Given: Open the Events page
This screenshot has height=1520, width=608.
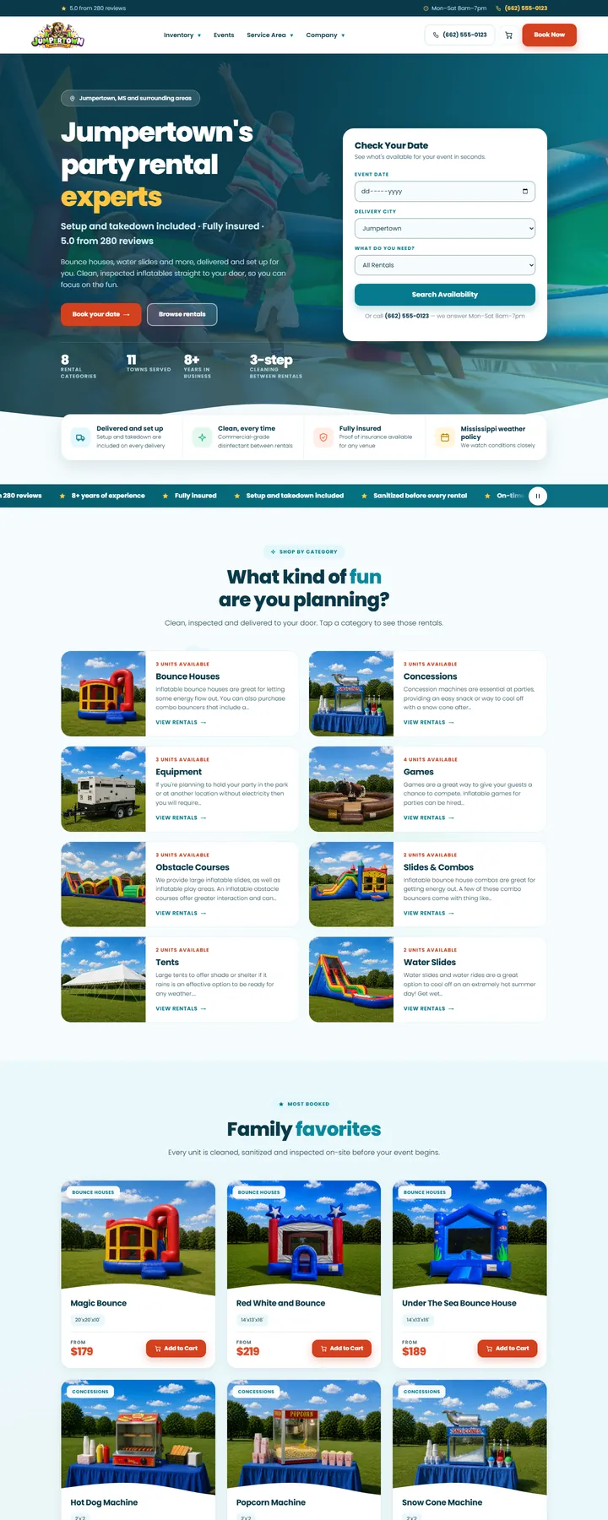Looking at the screenshot, I should tap(224, 35).
